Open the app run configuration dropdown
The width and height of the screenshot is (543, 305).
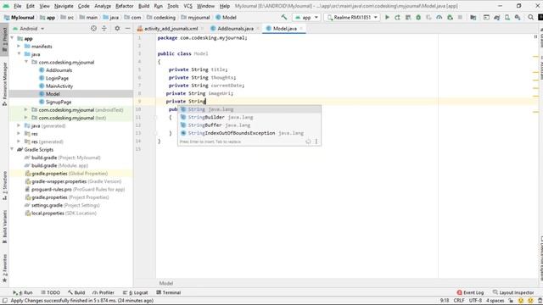[306, 17]
